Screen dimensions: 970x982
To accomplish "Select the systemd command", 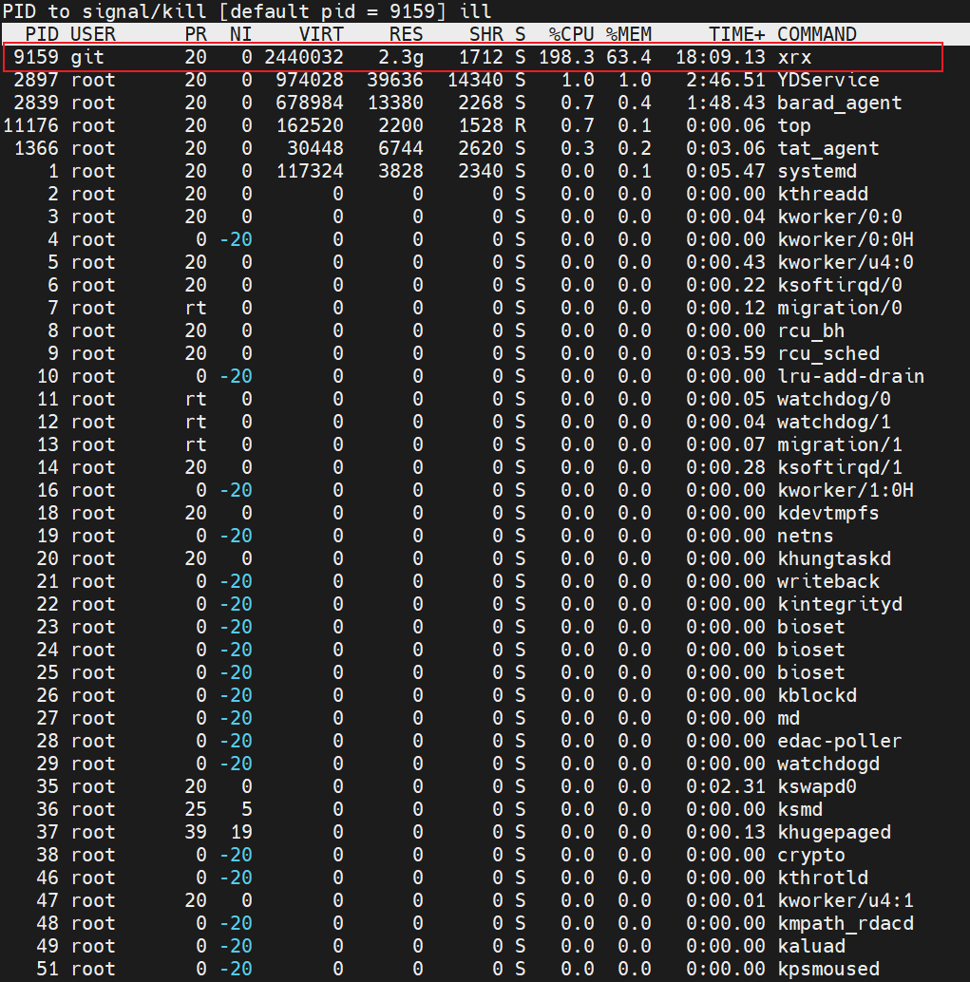I will (816, 171).
